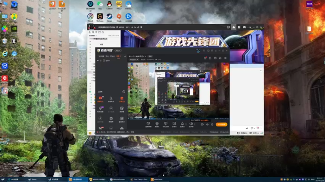Screen dimensions: 325x182
Task: Open the person-shaped toolbox tool in first row
Action: tap(111, 99)
